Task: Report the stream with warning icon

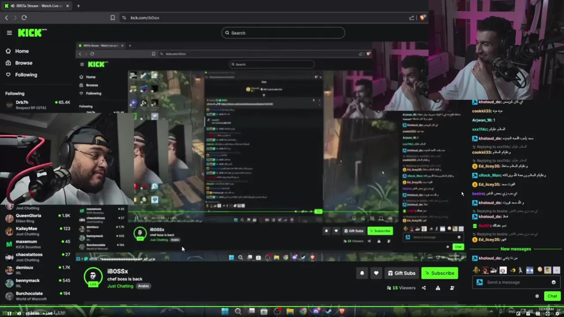Action: 438,288
